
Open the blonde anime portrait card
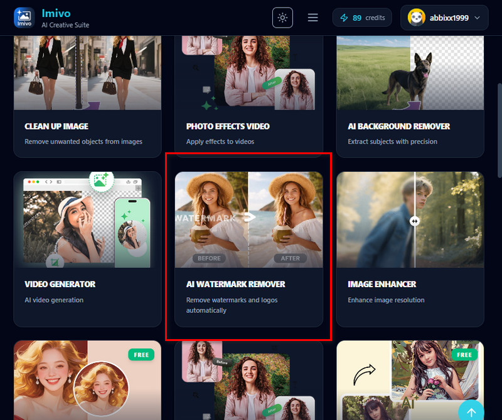point(87,380)
